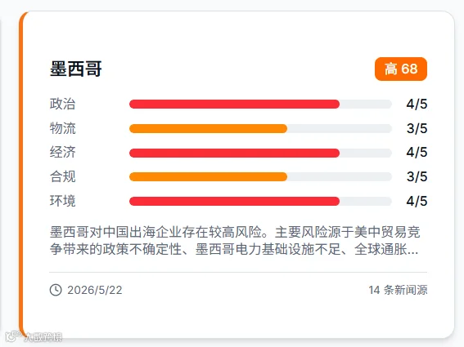The image size is (464, 347).
Task: Select the 经济 category label
Action: [62, 153]
